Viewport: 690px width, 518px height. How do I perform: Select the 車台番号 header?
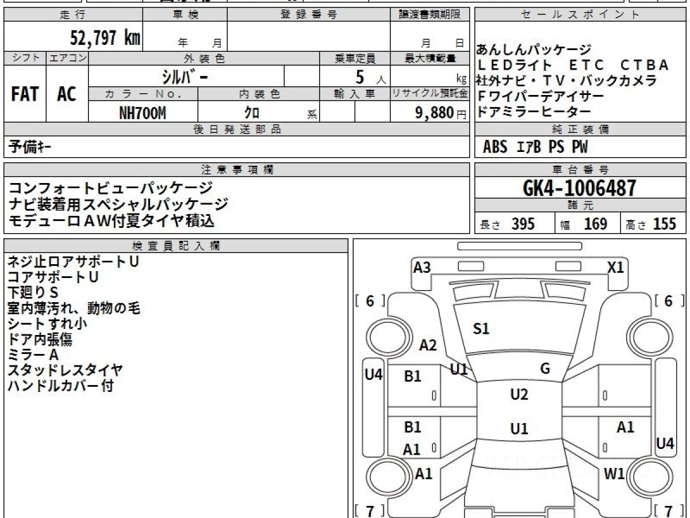click(581, 170)
